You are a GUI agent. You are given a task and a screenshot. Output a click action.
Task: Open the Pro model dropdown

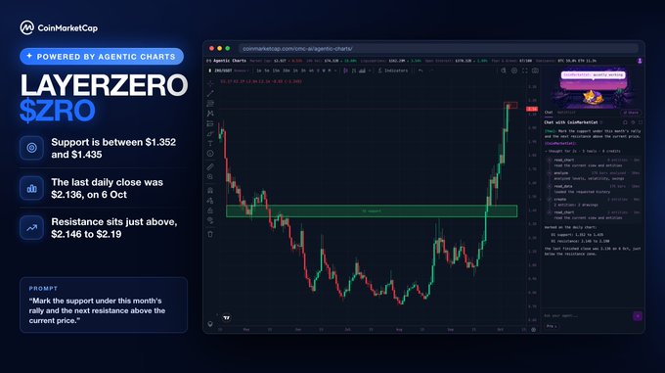click(552, 326)
